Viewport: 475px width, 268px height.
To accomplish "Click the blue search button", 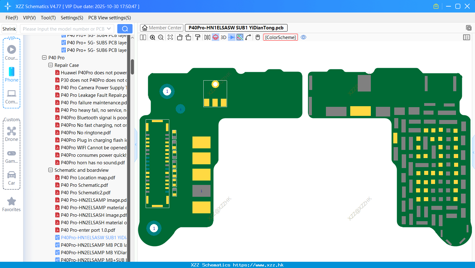I will tap(125, 29).
